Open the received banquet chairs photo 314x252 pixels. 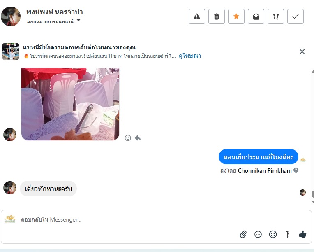[x=70, y=104]
